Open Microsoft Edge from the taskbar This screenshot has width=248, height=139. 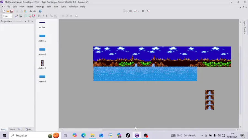click(83, 135)
